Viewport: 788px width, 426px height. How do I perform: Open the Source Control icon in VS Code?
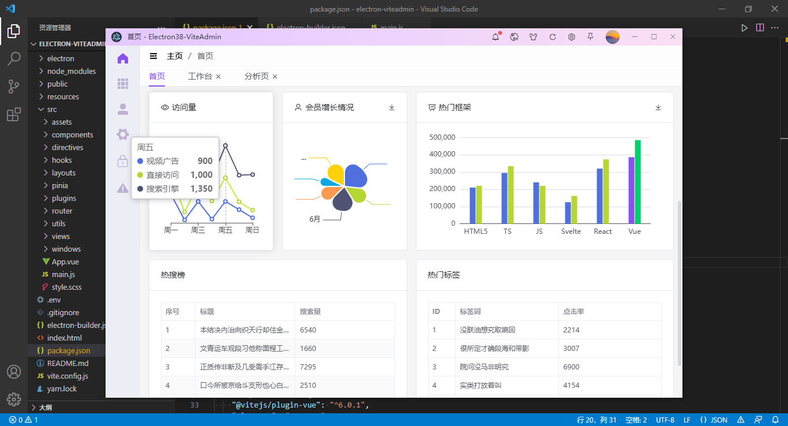[x=14, y=87]
